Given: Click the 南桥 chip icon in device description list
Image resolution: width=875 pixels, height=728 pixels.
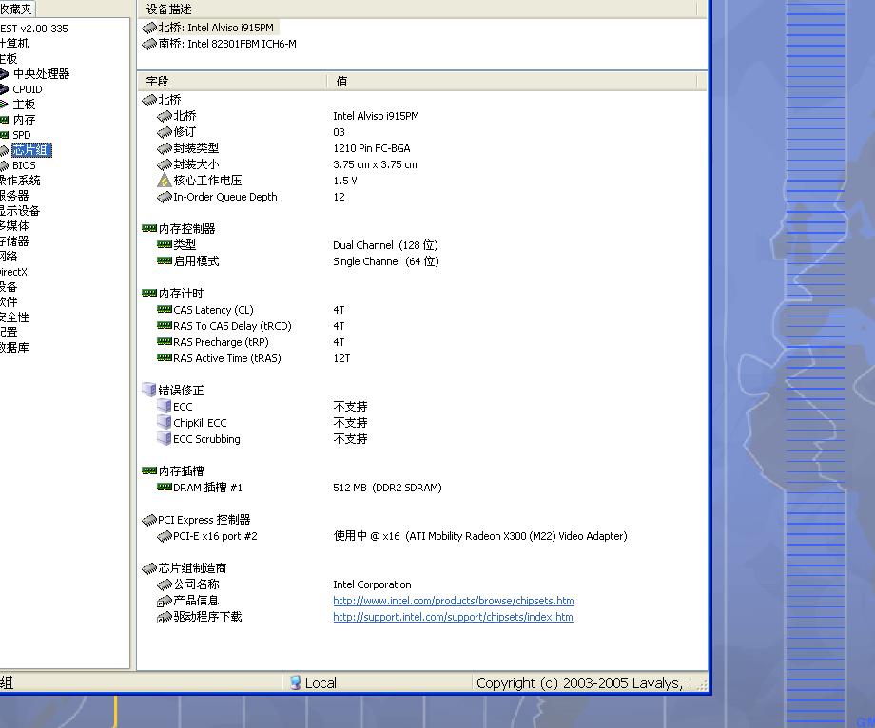Looking at the screenshot, I should 149,45.
